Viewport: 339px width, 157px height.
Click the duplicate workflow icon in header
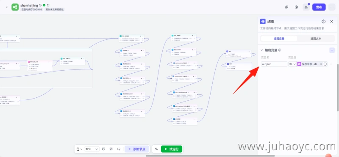[286, 7]
